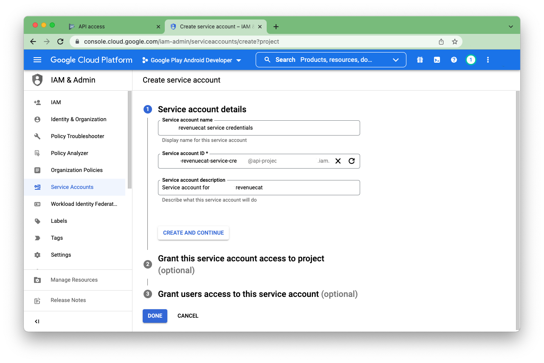Click the Service account name field

259,127
